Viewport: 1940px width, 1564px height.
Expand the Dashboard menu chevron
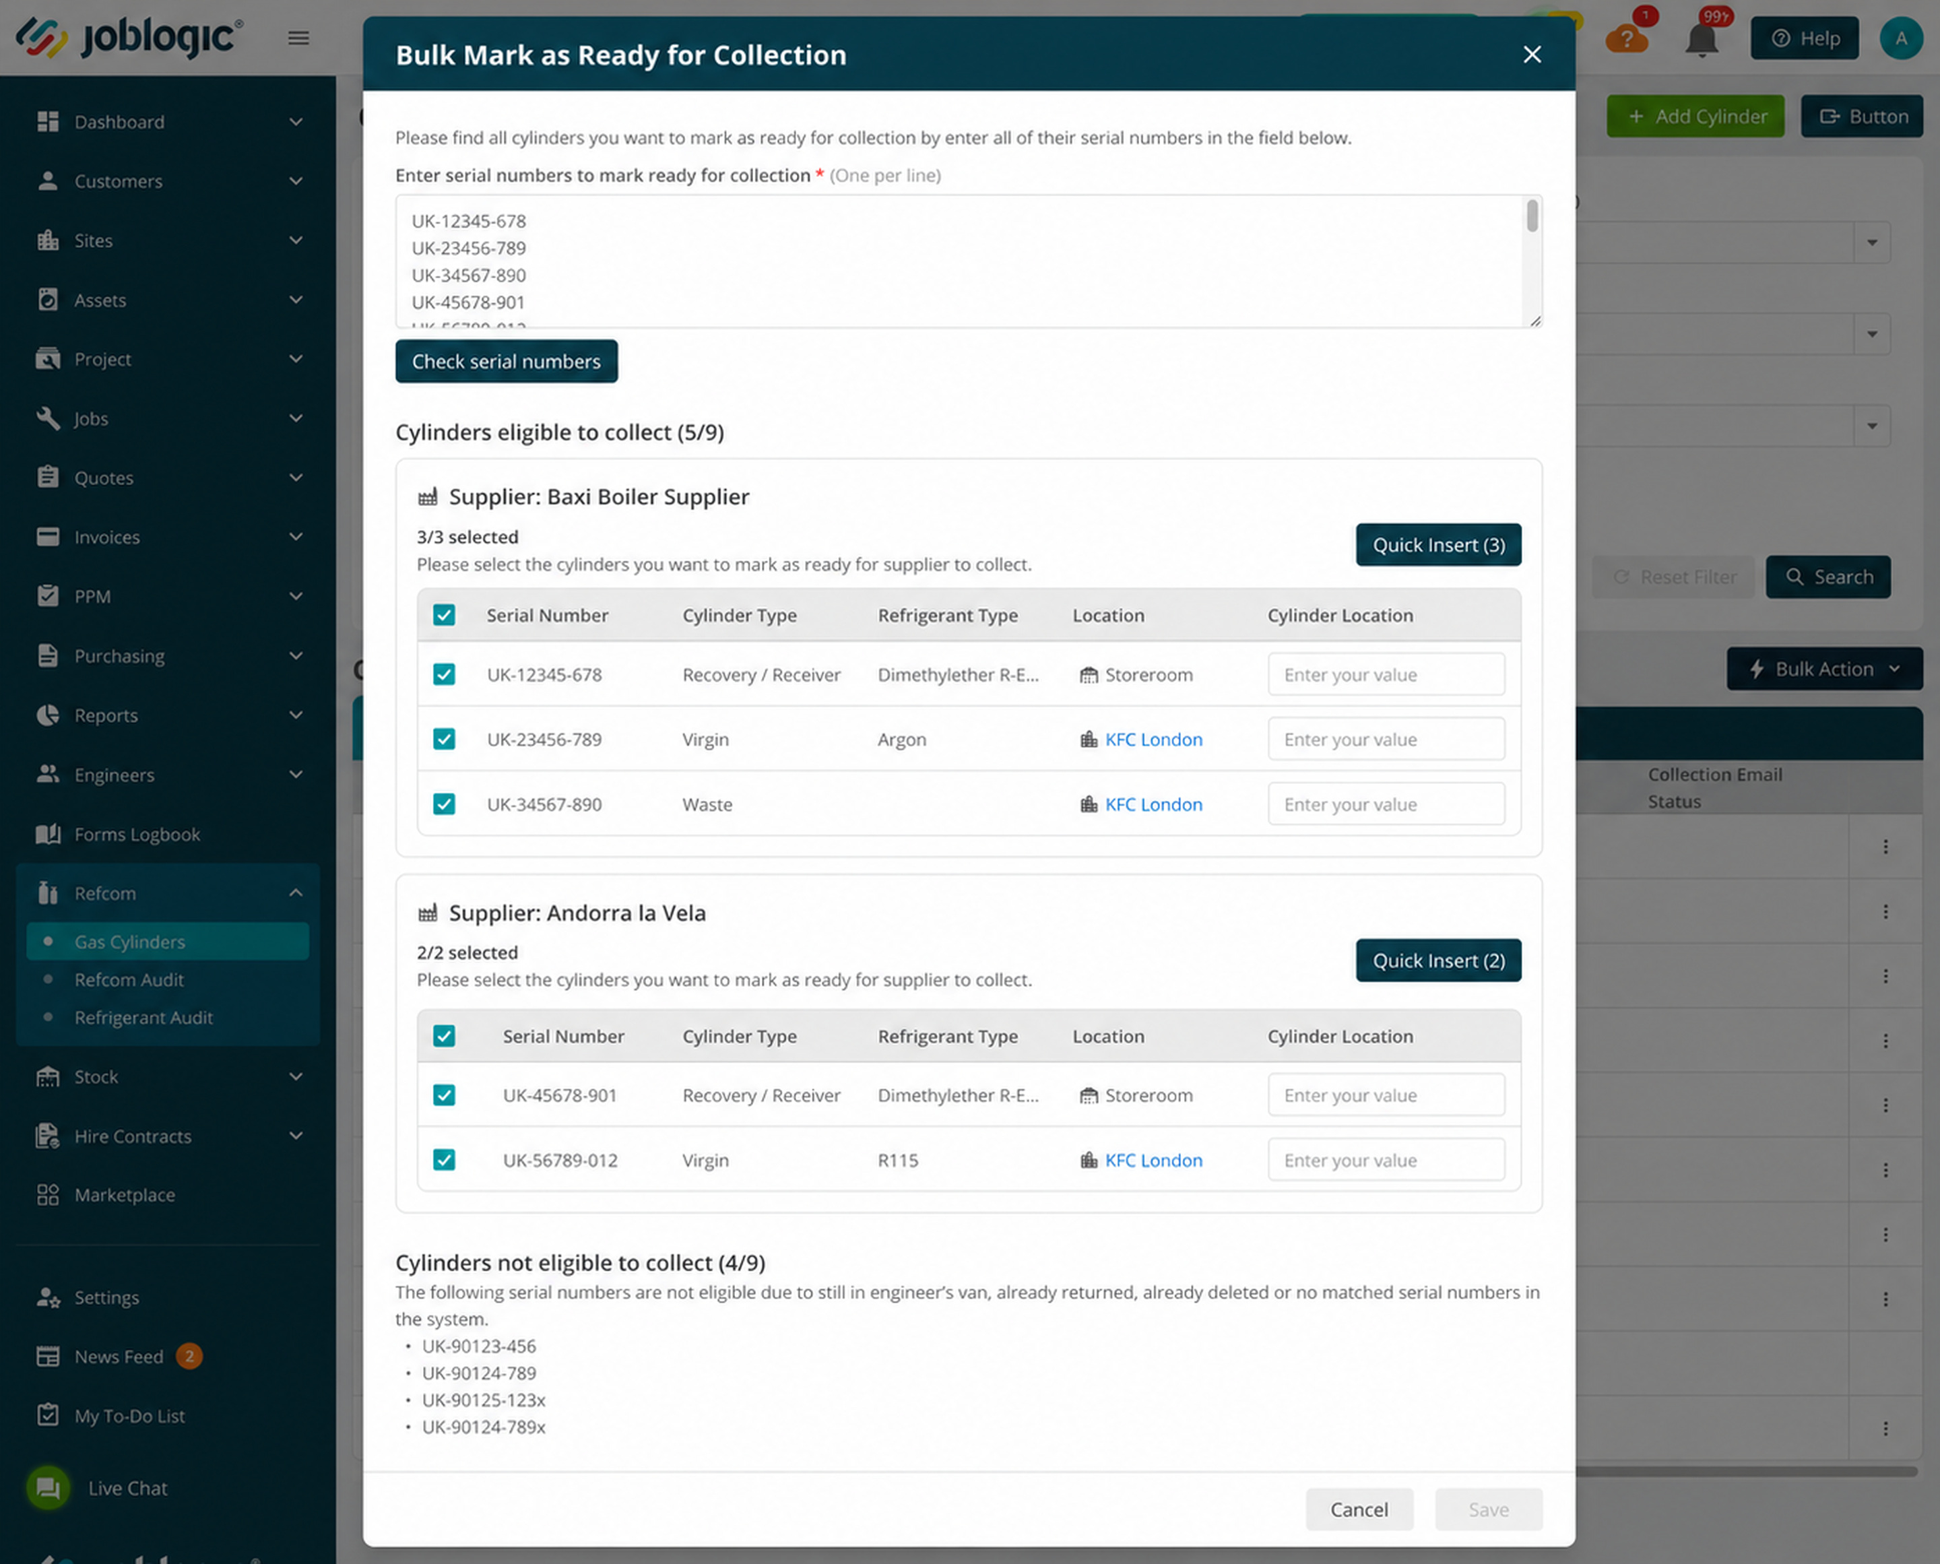296,122
